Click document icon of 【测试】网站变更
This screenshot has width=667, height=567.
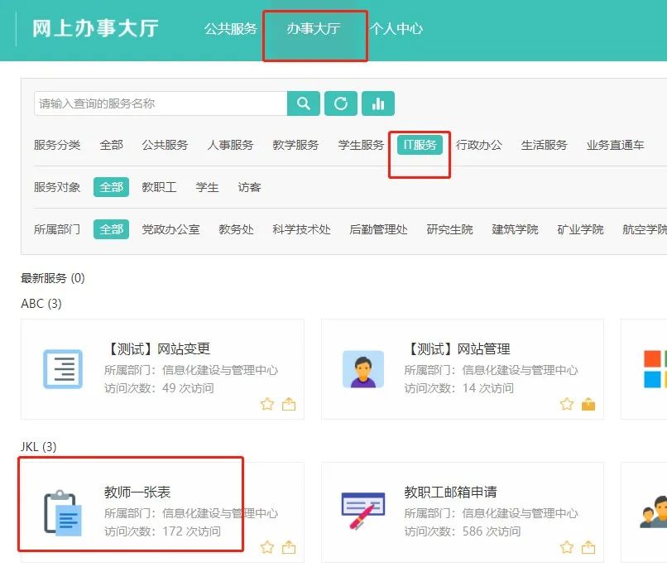[x=63, y=369]
